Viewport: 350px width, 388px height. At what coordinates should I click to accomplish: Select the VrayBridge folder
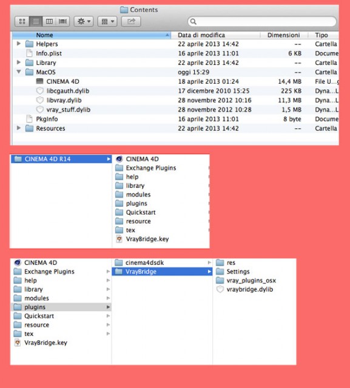click(162, 272)
